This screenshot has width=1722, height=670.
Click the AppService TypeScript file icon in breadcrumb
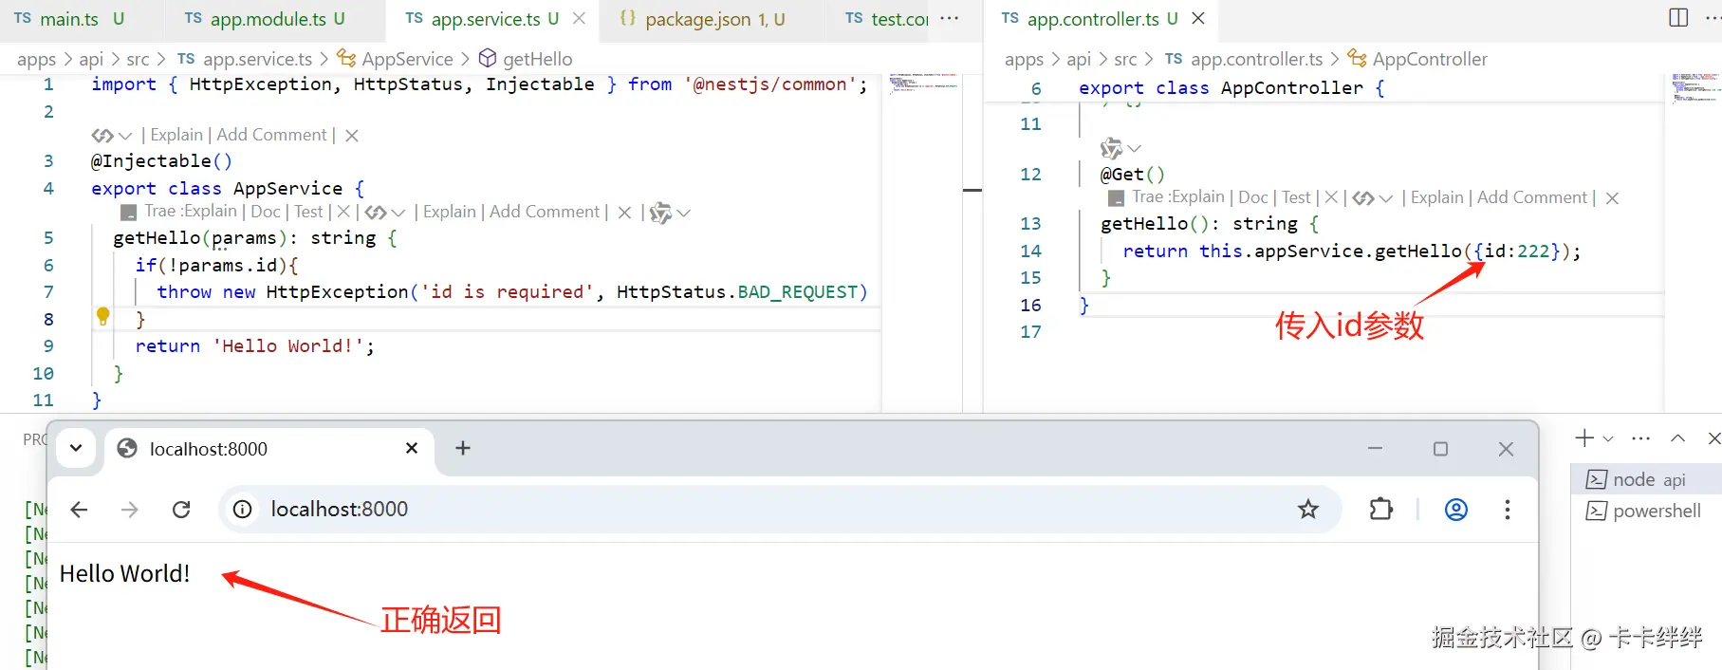[186, 59]
